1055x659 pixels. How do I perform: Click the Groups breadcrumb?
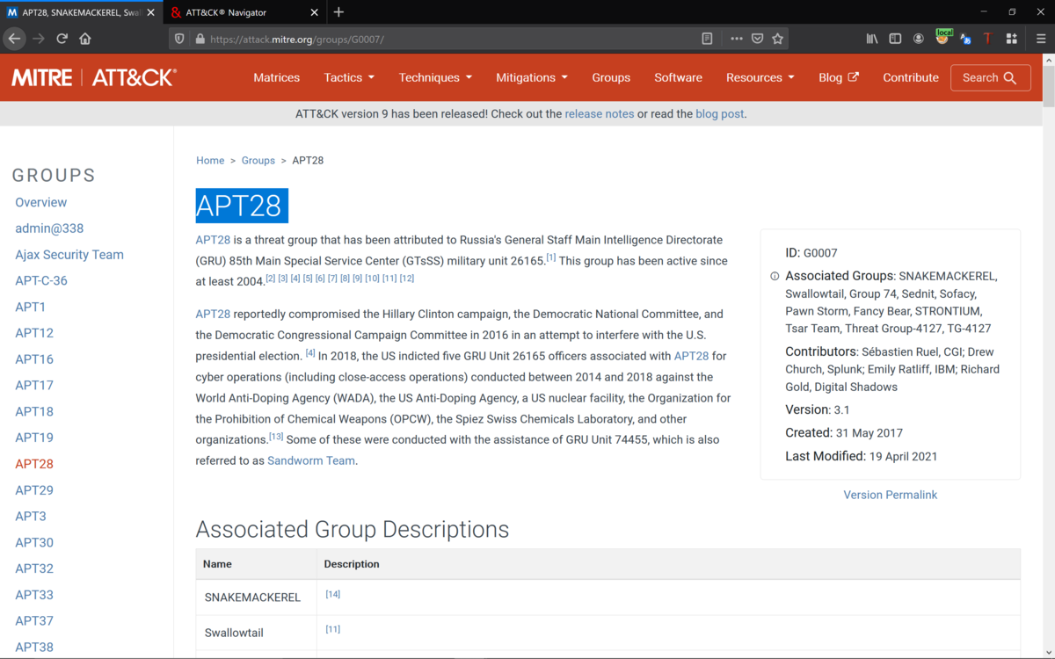click(258, 161)
